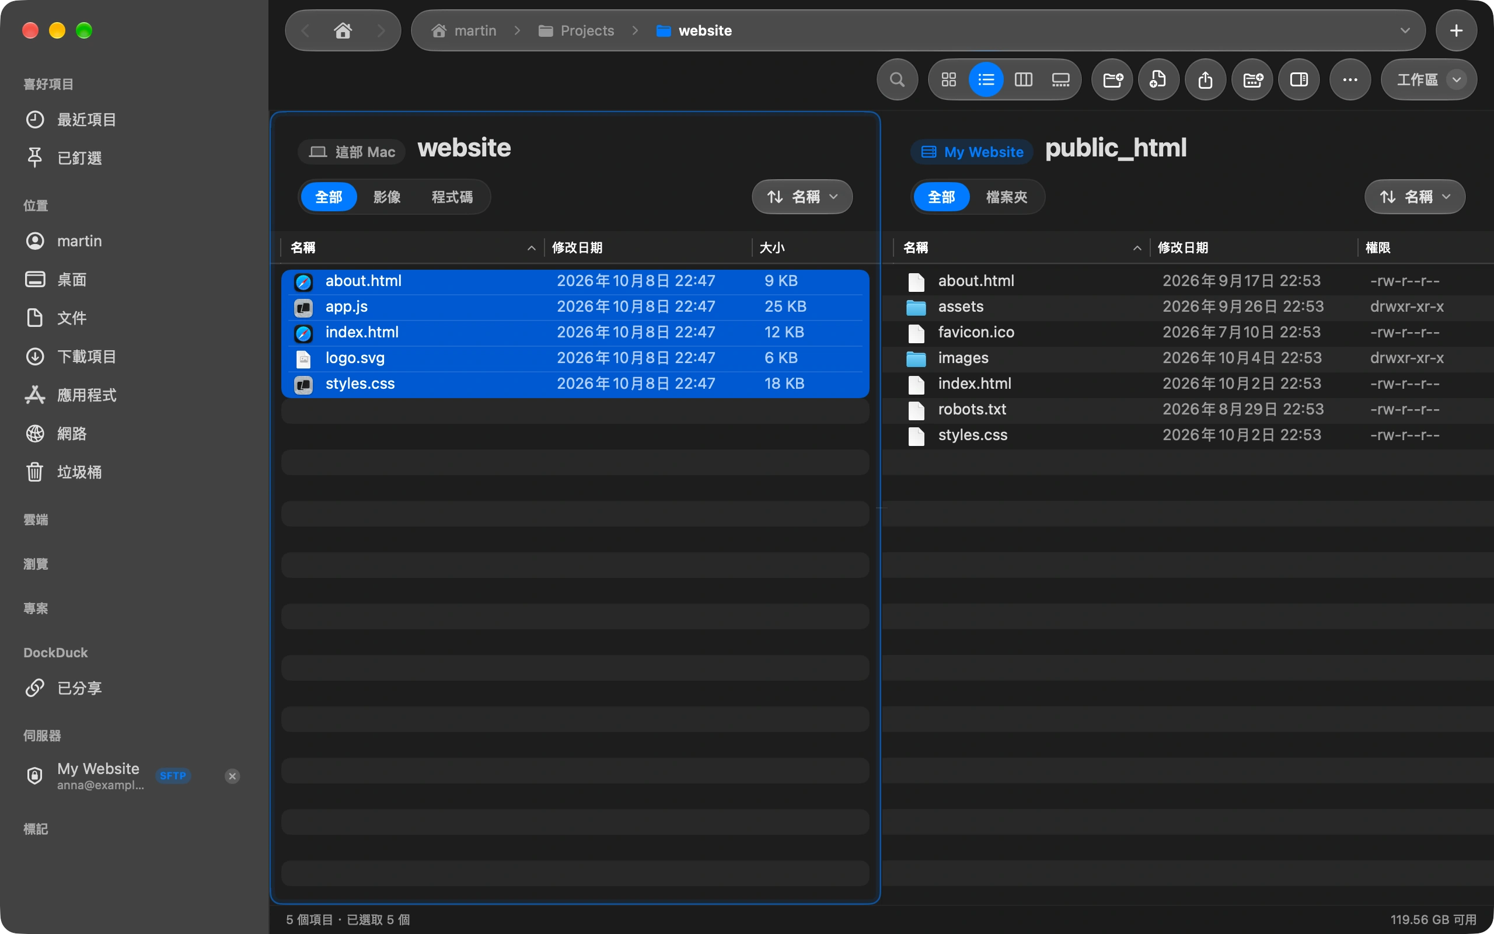Create a new folder via toolbar icon
The height and width of the screenshot is (934, 1494).
click(x=1112, y=80)
